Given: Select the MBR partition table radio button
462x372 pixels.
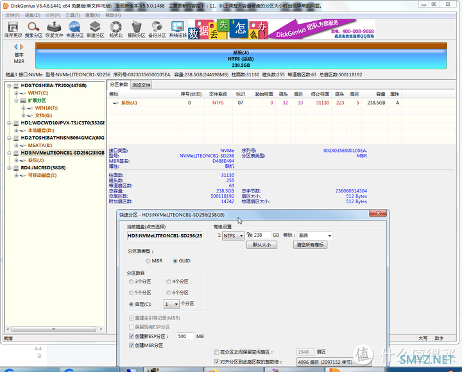Looking at the screenshot, I should pyautogui.click(x=148, y=261).
